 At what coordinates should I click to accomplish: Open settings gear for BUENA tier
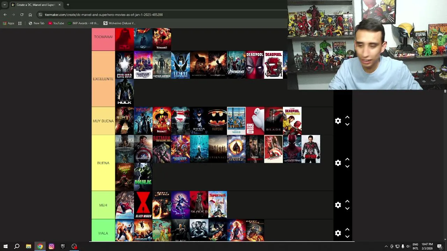[x=338, y=163]
